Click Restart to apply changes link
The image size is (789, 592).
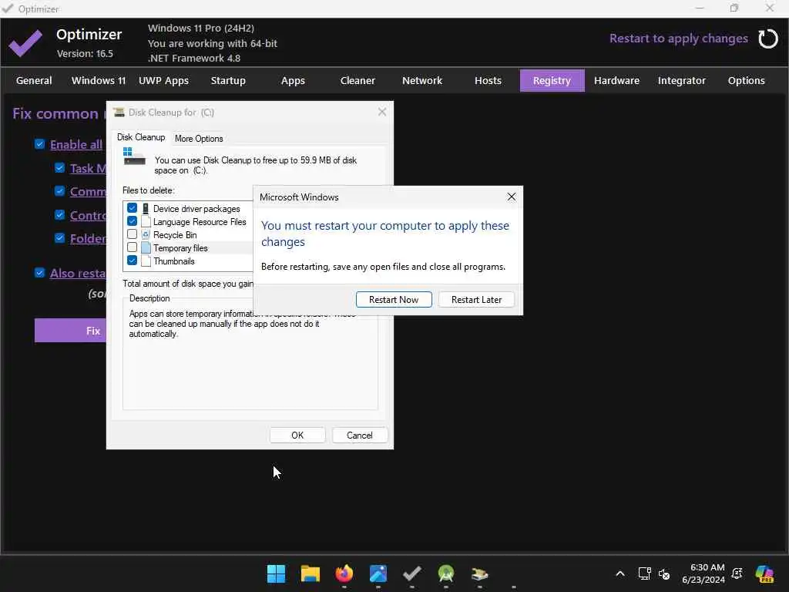tap(678, 39)
